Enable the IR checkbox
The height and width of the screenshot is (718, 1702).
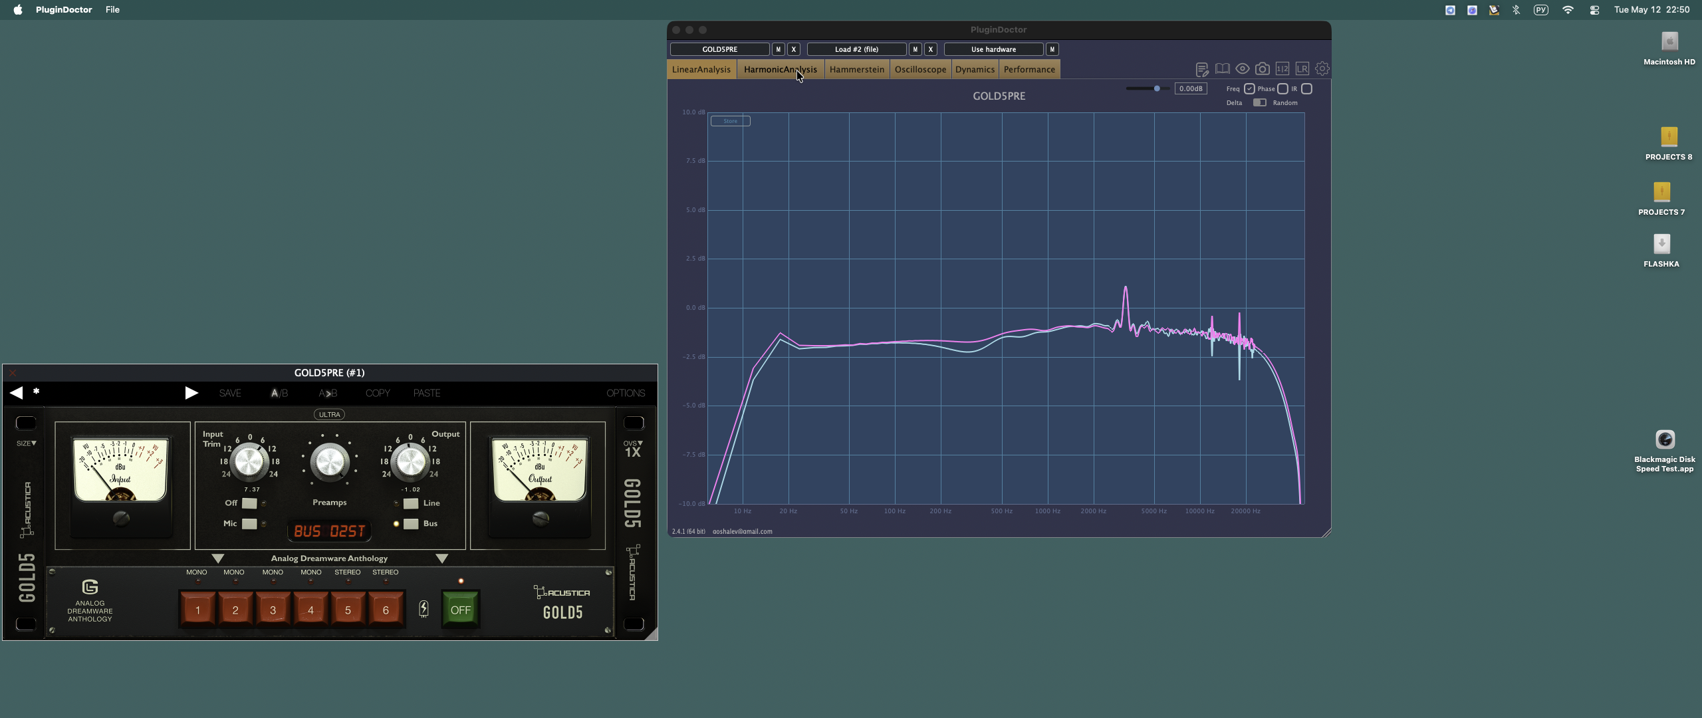(x=1306, y=88)
